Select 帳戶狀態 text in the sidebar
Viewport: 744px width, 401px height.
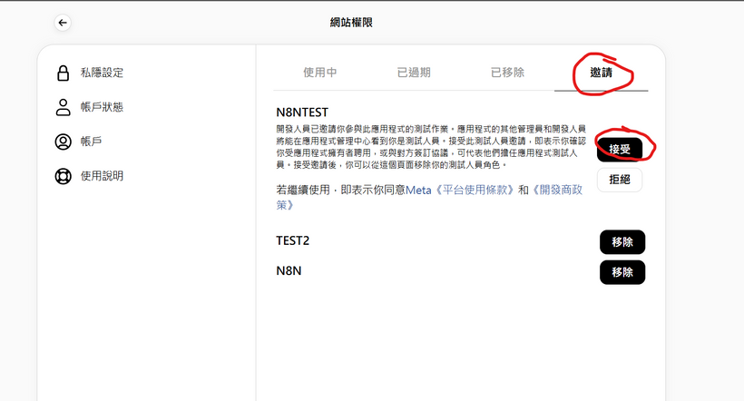point(102,107)
